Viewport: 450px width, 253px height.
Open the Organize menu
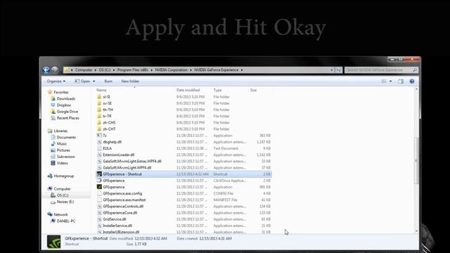[x=56, y=82]
